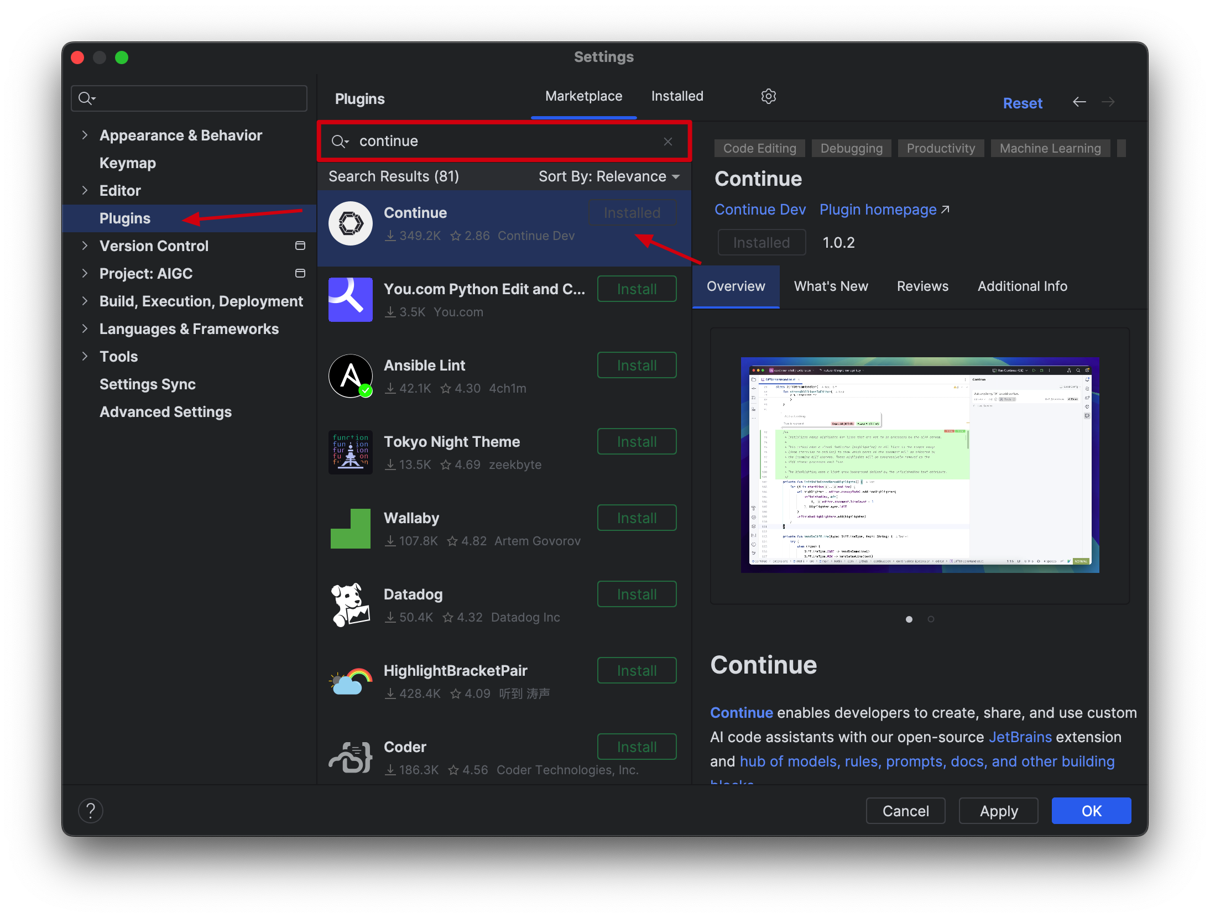Switch to the Installed tab
Screen dimensions: 1210x918
677,96
